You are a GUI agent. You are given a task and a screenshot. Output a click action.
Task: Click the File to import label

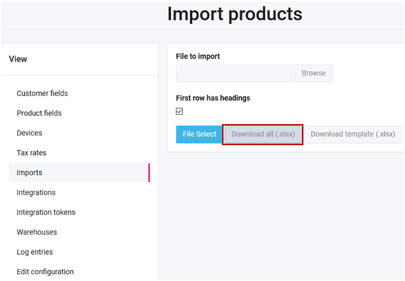point(198,56)
